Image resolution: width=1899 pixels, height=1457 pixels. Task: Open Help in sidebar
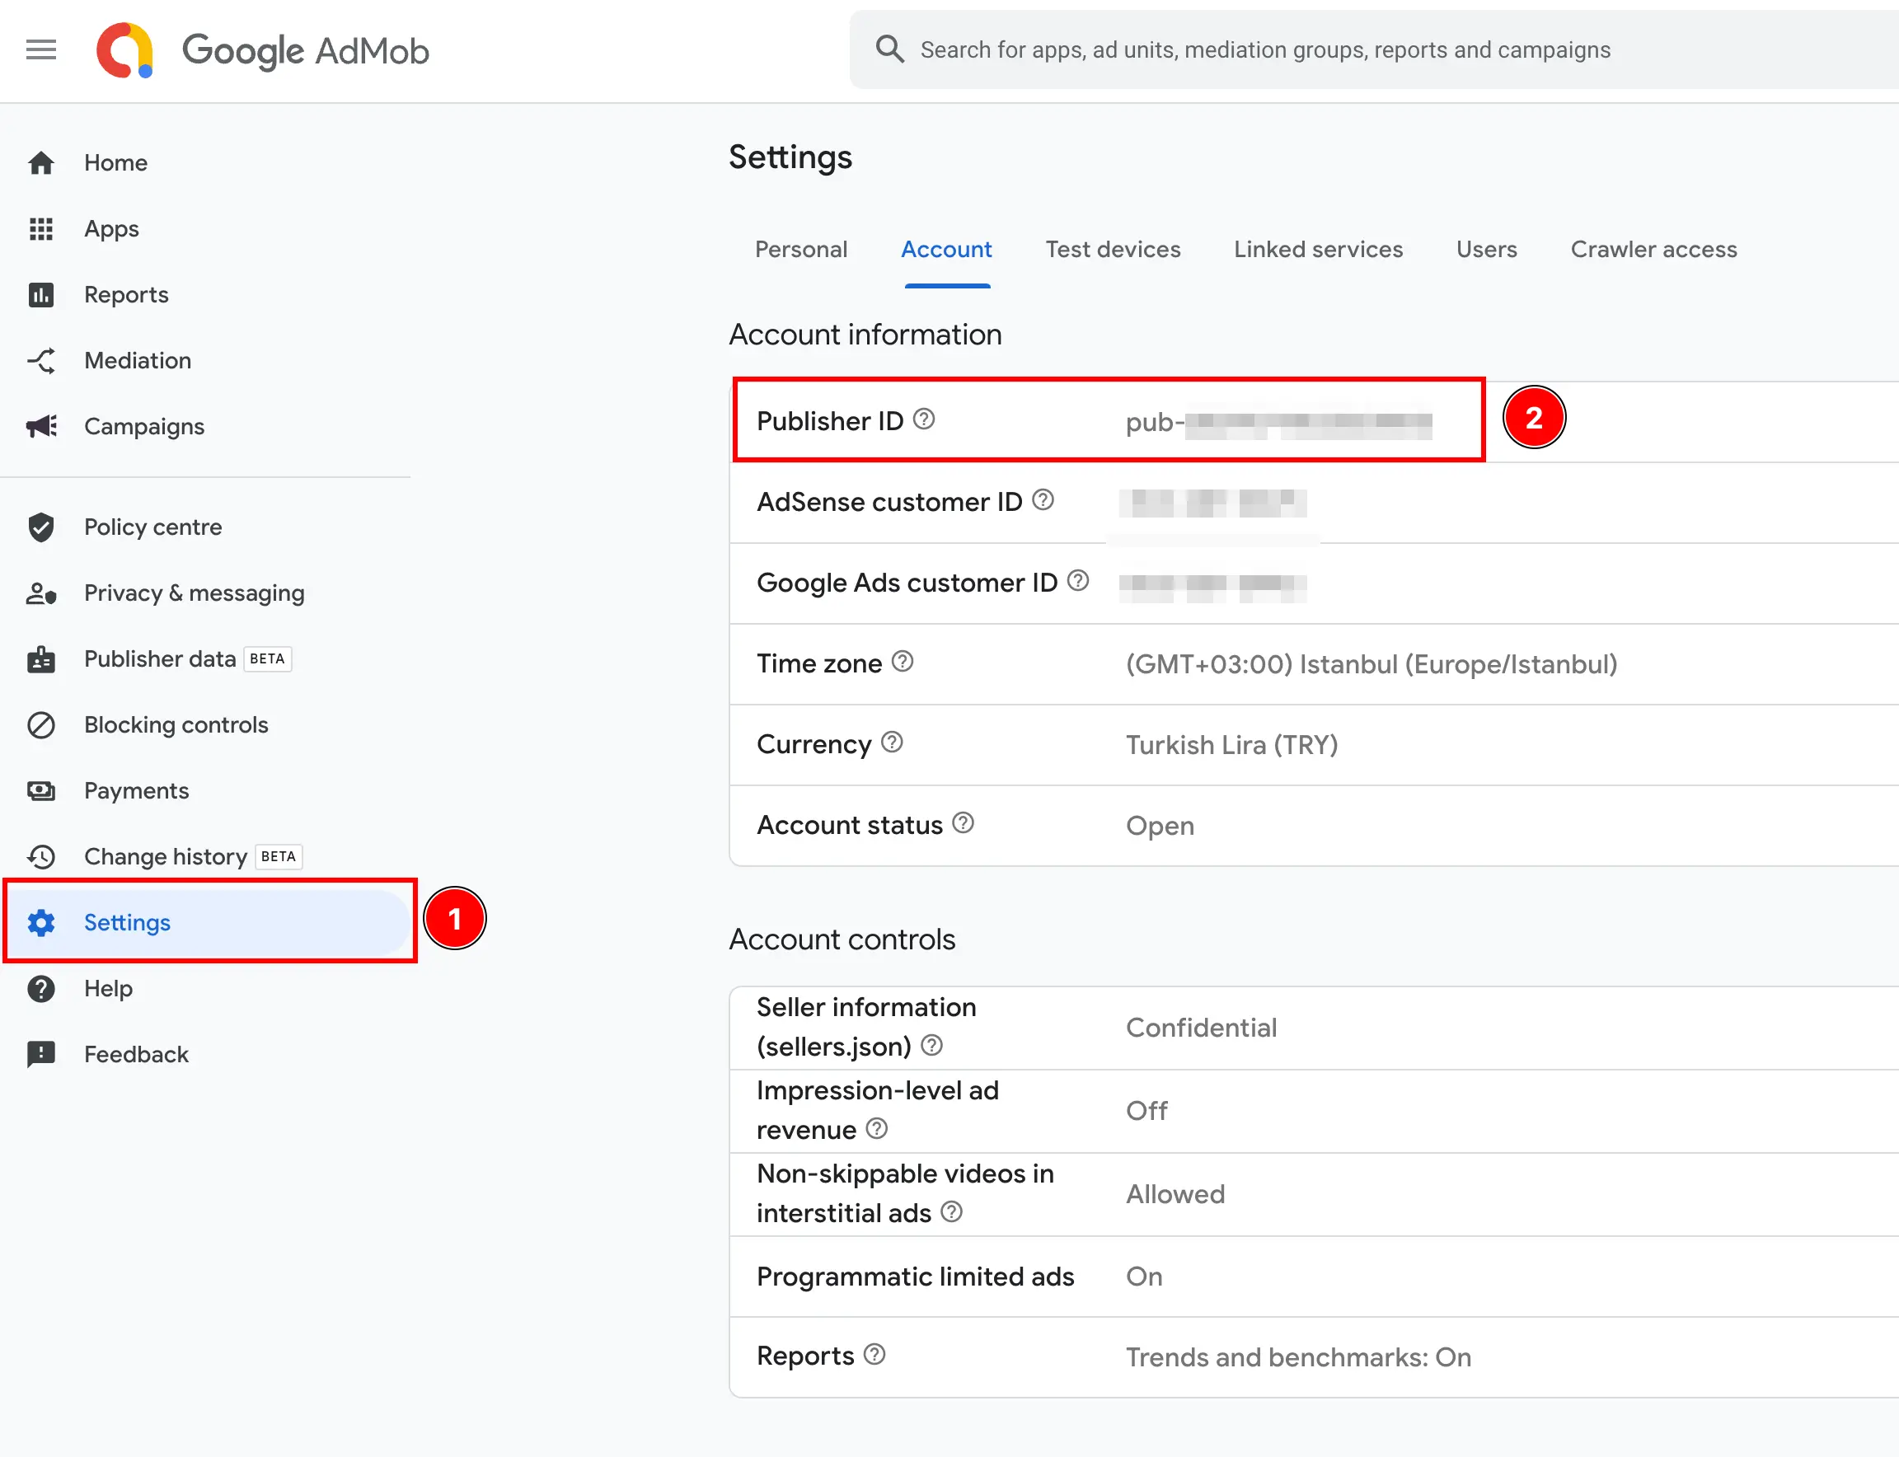point(109,989)
